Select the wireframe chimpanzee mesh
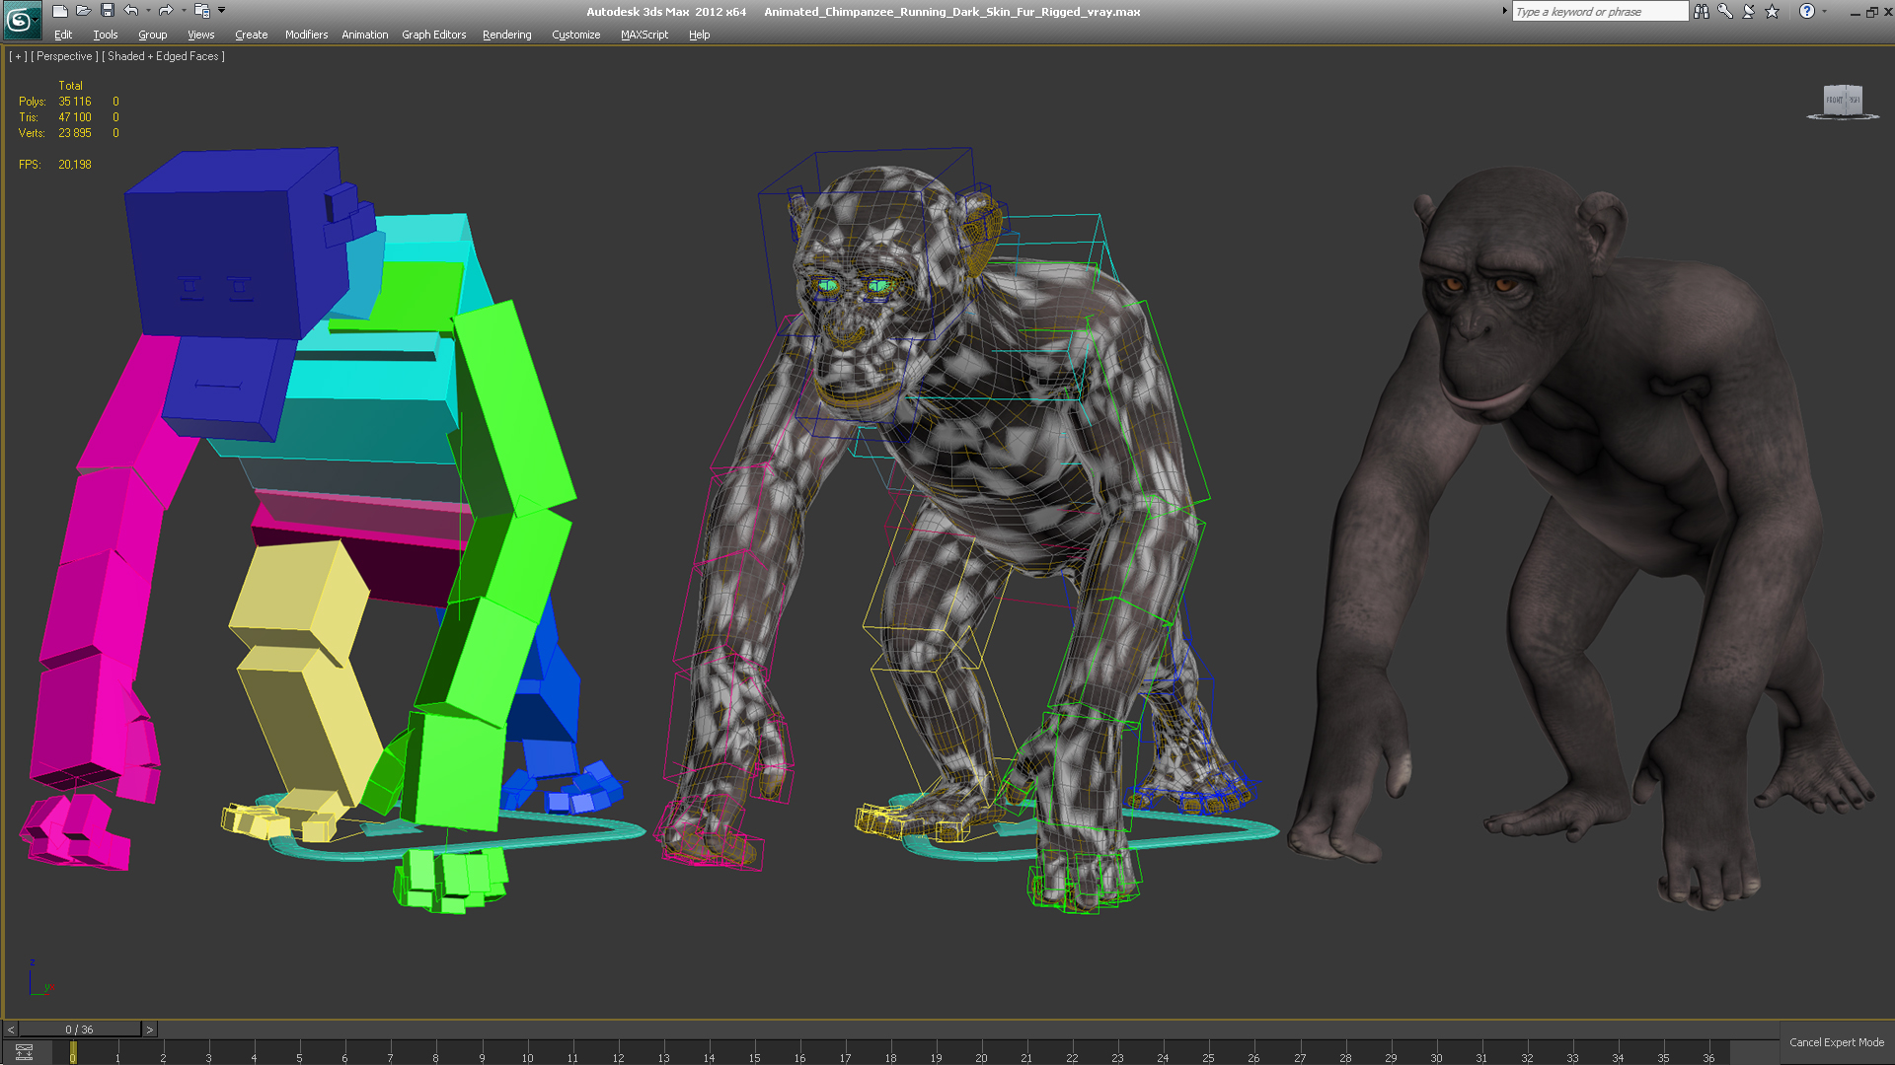Image resolution: width=1895 pixels, height=1065 pixels. (x=967, y=473)
